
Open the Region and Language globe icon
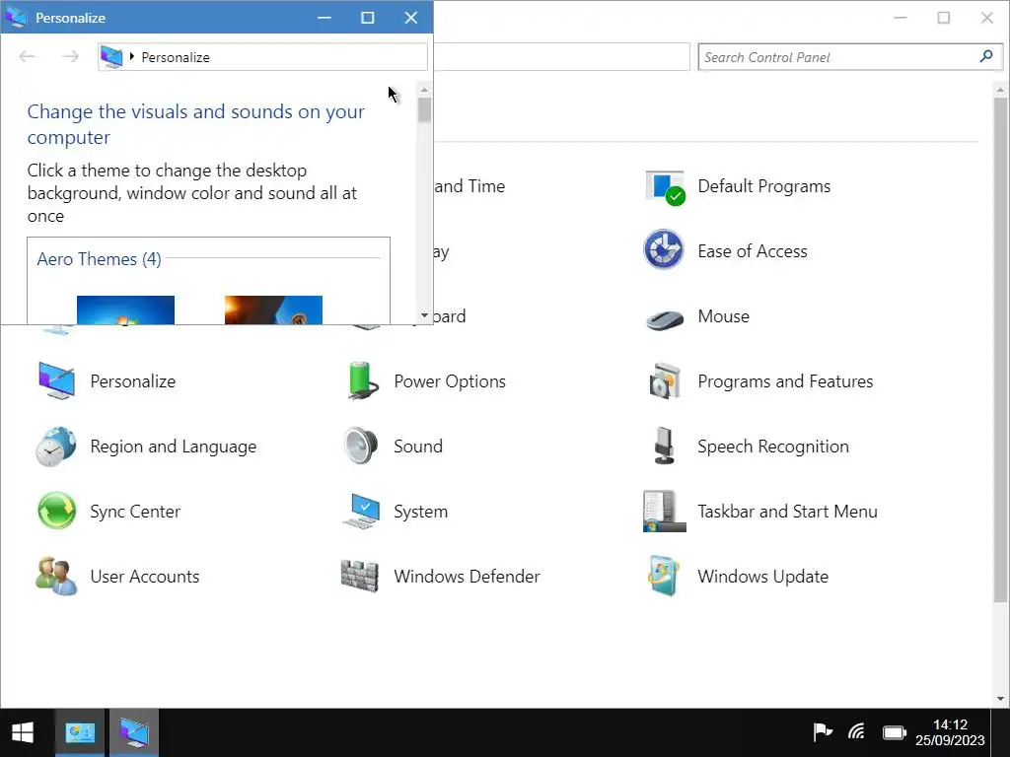pos(55,447)
